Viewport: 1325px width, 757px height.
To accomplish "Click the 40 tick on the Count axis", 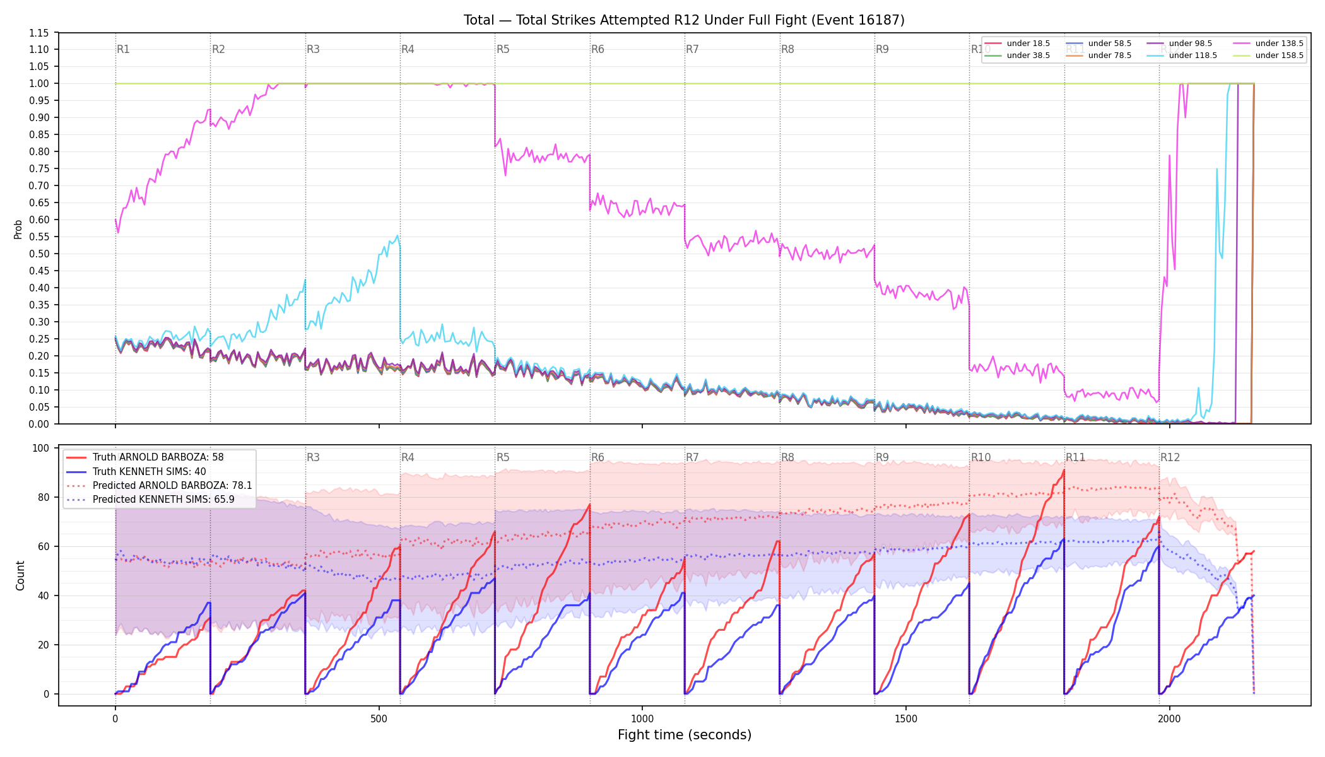I will click(43, 596).
